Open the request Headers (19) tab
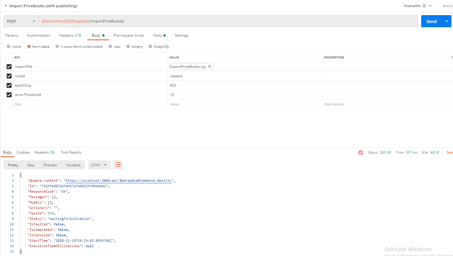 (x=70, y=35)
